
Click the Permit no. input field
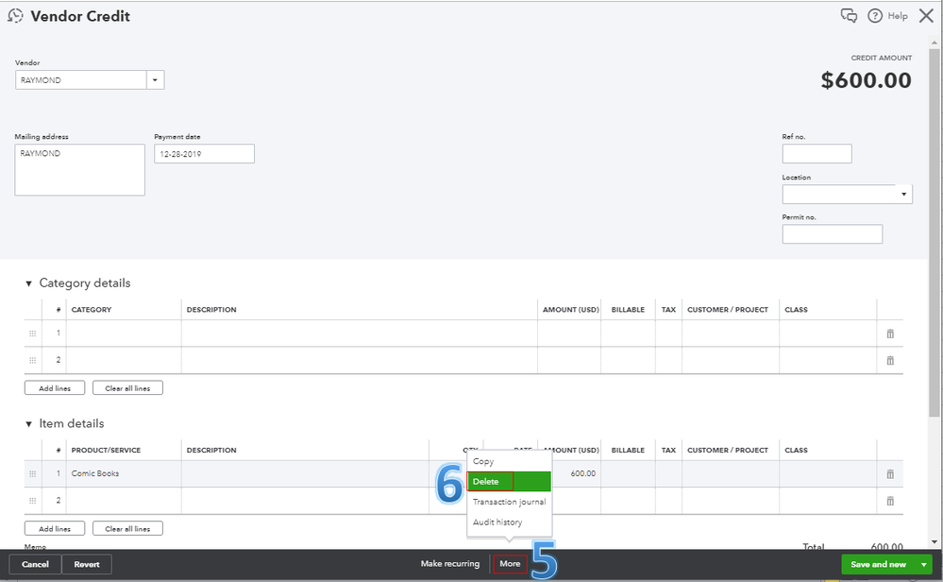[833, 234]
